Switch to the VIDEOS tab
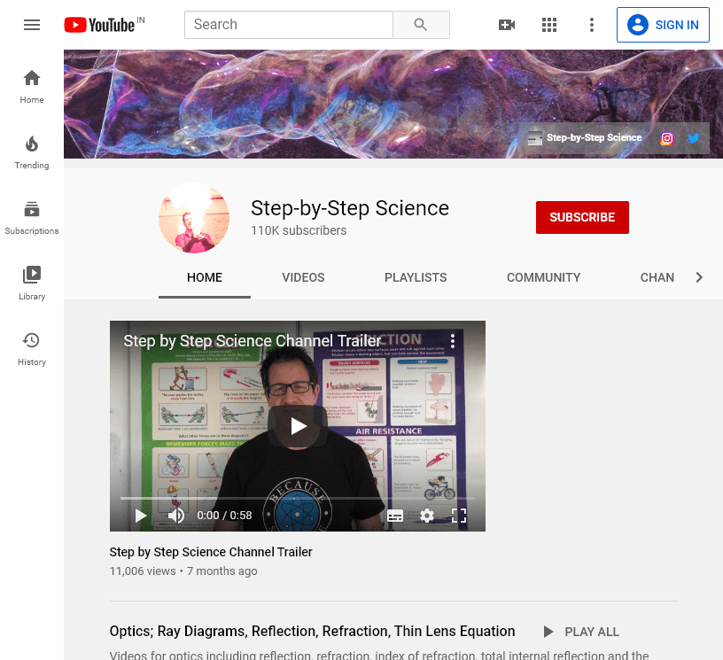Viewport: 723px width, 660px height. pos(303,277)
